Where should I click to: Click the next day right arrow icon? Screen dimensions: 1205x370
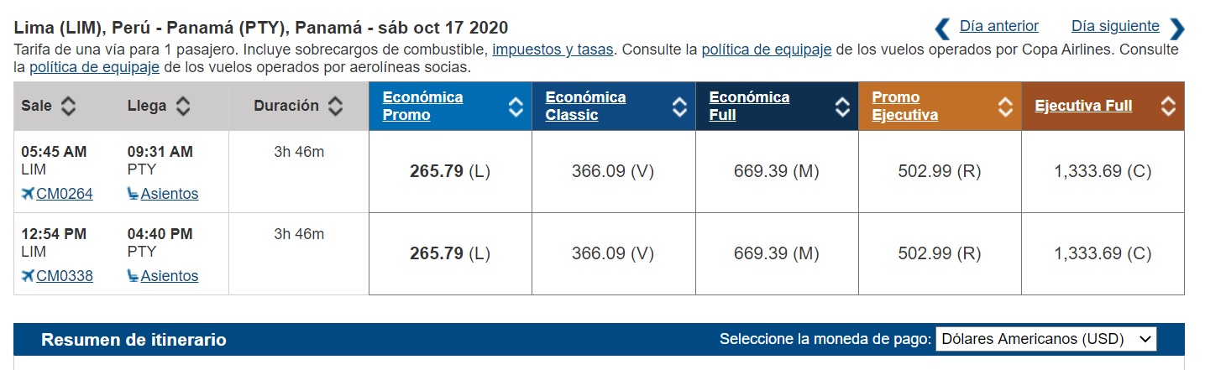click(x=1177, y=29)
